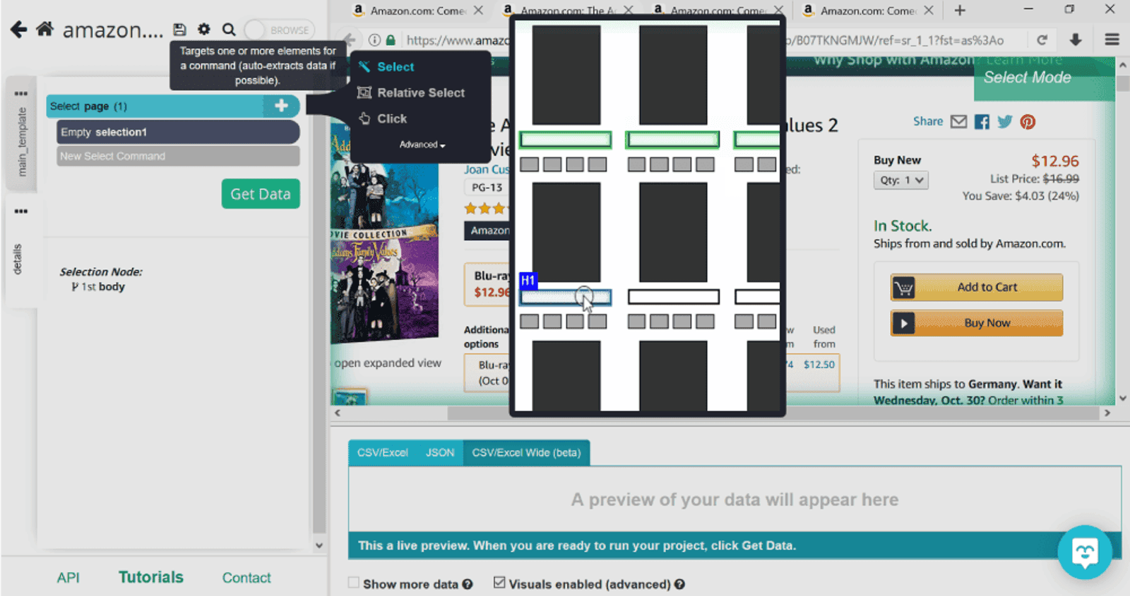Click help icon next to Visuals enabled
Screen dimensions: 1130x596
point(679,584)
